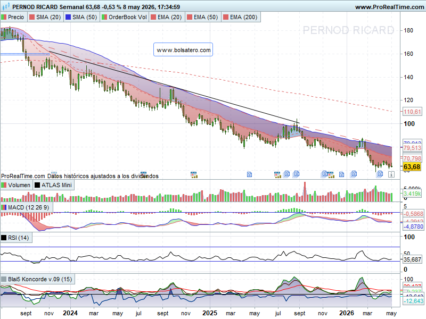The height and width of the screenshot is (319, 426).
Task: Open the stacked documents icon in August 2025
Action: click(x=296, y=174)
